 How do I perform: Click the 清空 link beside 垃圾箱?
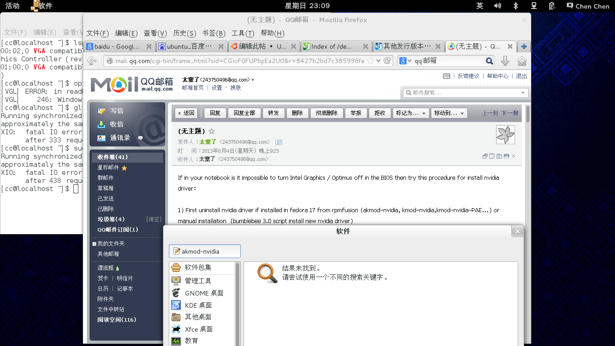(154, 219)
